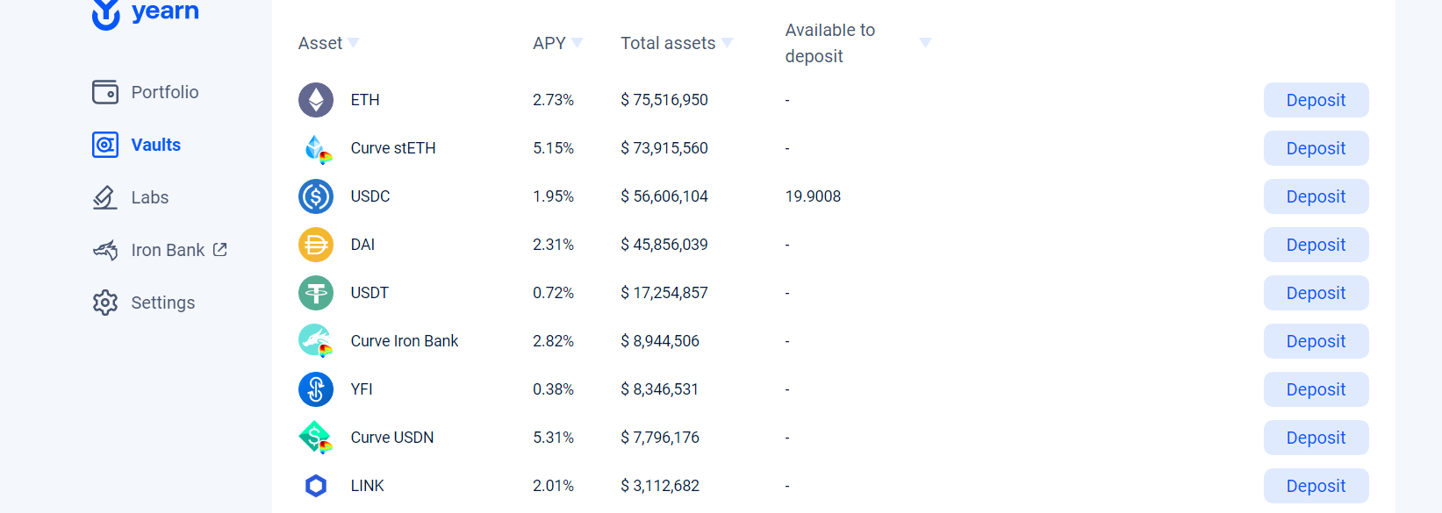This screenshot has height=513, width=1442.
Task: Click the USDC token icon
Action: pyautogui.click(x=316, y=196)
